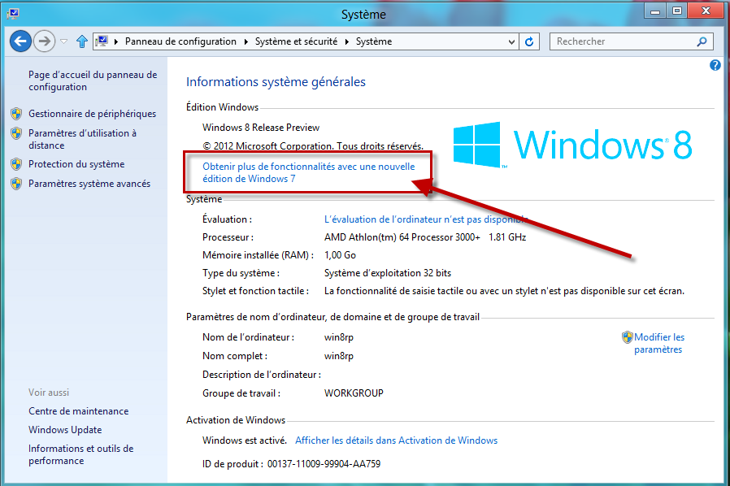Image resolution: width=730 pixels, height=486 pixels.
Task: Click the shield icon beside Paramètres système avancés
Action: tap(16, 184)
